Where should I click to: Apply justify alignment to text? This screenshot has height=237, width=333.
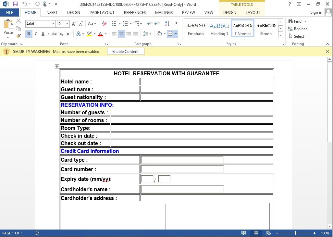coord(136,34)
